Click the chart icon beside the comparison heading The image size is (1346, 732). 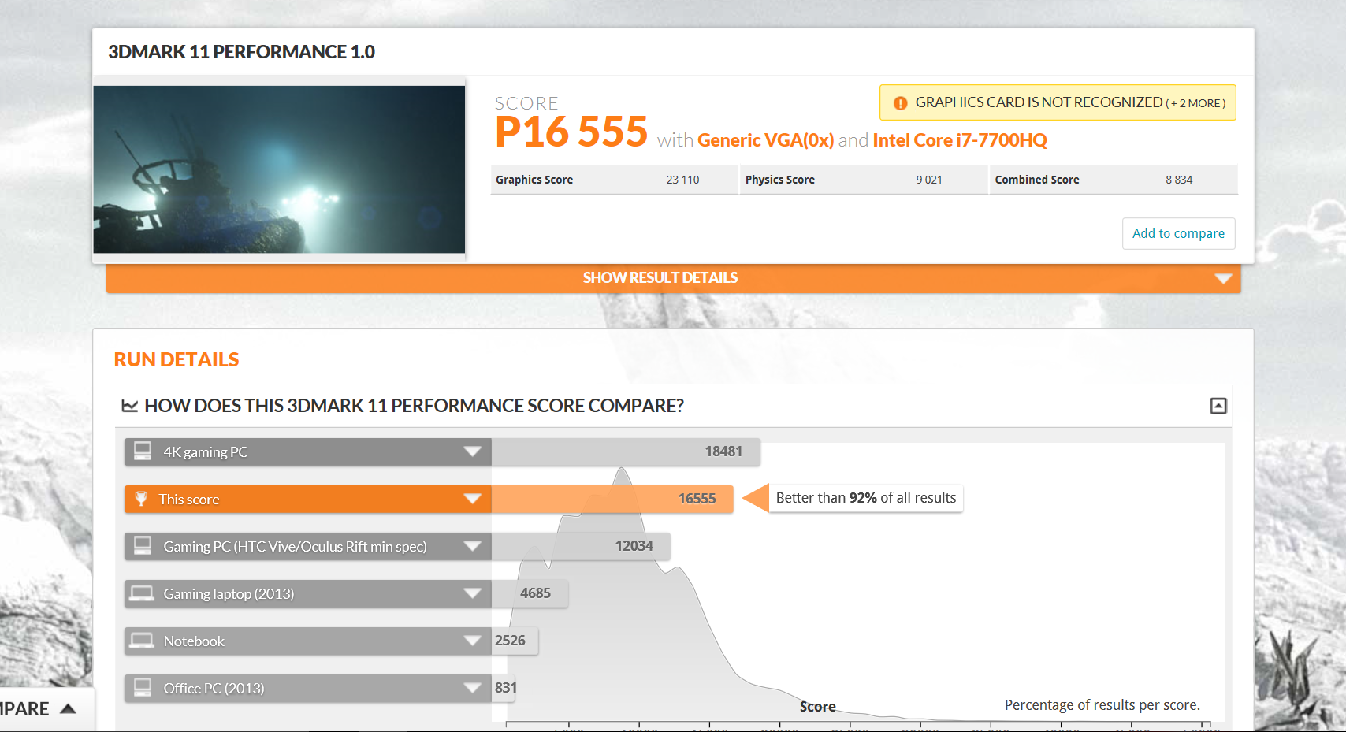coord(129,406)
